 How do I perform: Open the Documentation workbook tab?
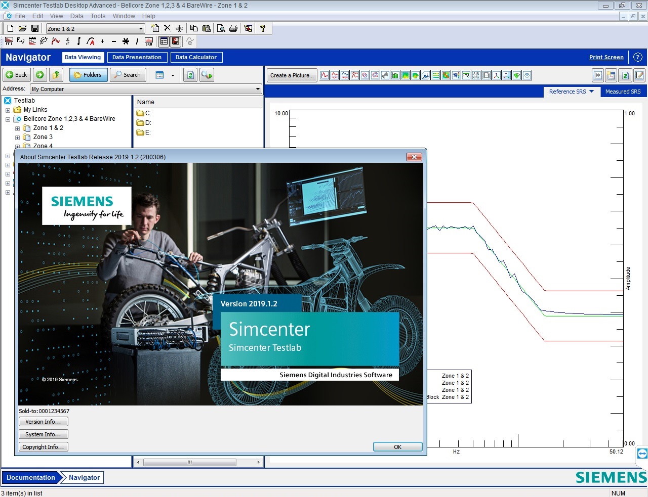pos(31,477)
